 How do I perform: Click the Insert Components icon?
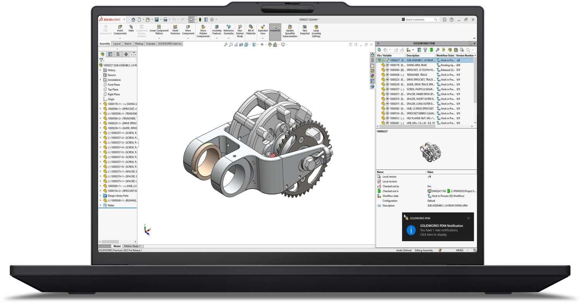pos(120,27)
